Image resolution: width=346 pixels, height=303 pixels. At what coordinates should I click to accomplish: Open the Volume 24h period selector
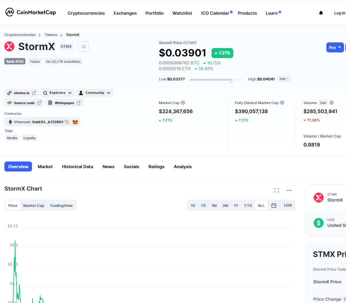click(x=323, y=103)
